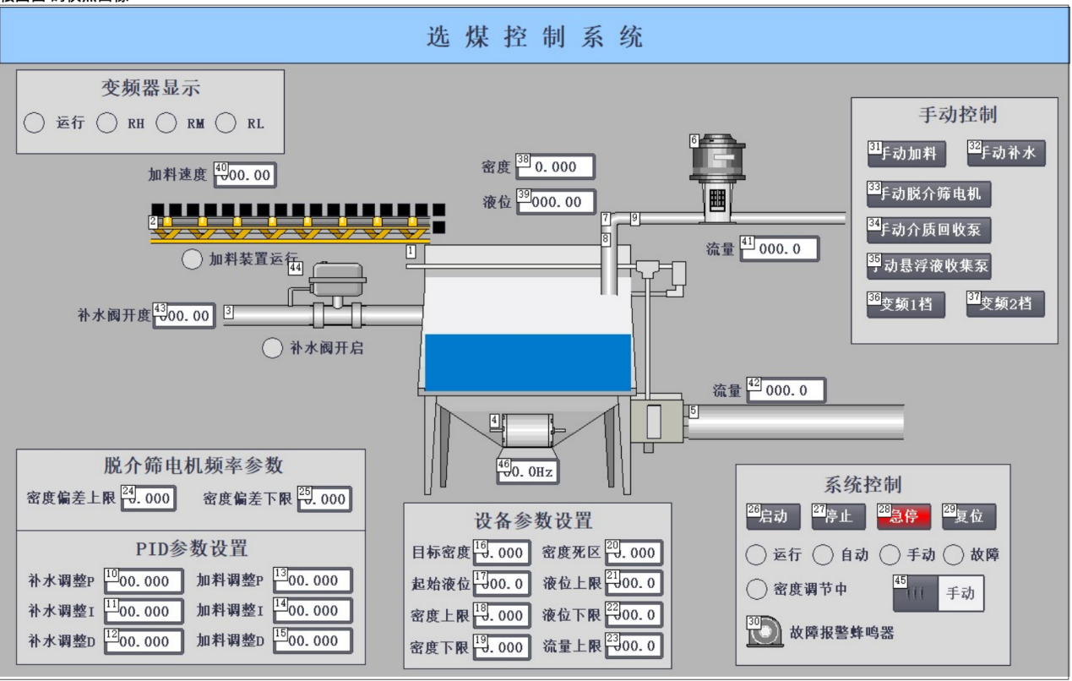Click the water supply pipe at left

[x=323, y=315]
